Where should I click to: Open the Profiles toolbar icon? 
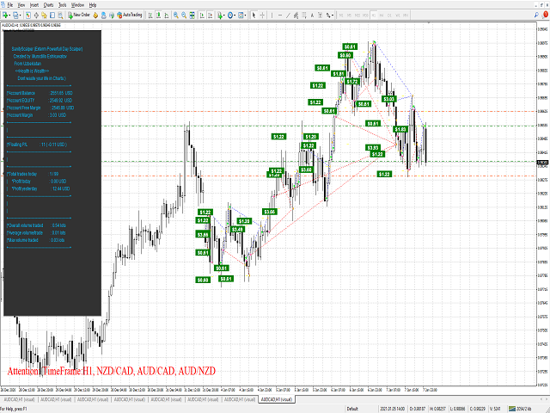click(x=15, y=15)
